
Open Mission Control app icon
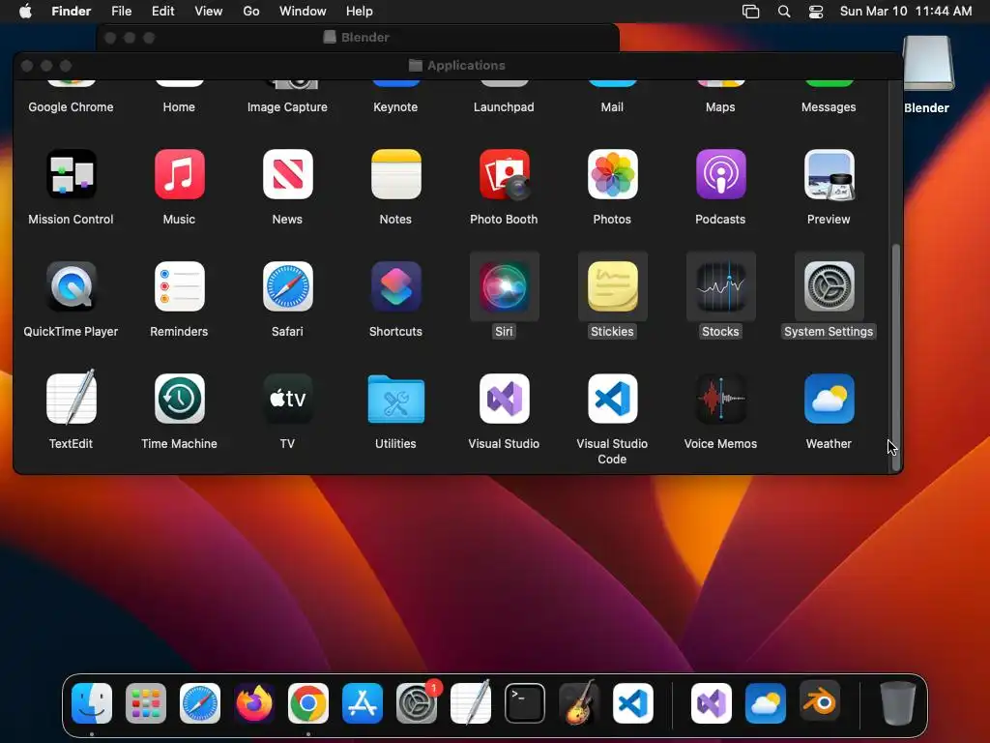click(x=71, y=174)
